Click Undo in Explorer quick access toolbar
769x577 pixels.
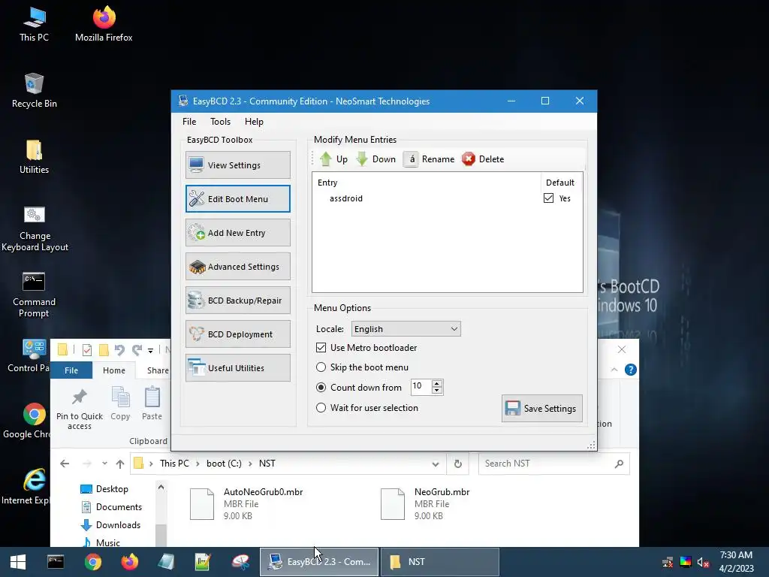pyautogui.click(x=119, y=350)
